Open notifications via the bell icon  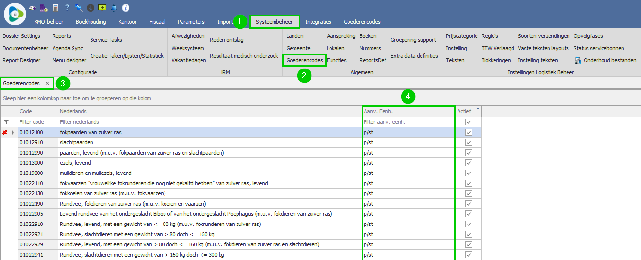click(114, 7)
